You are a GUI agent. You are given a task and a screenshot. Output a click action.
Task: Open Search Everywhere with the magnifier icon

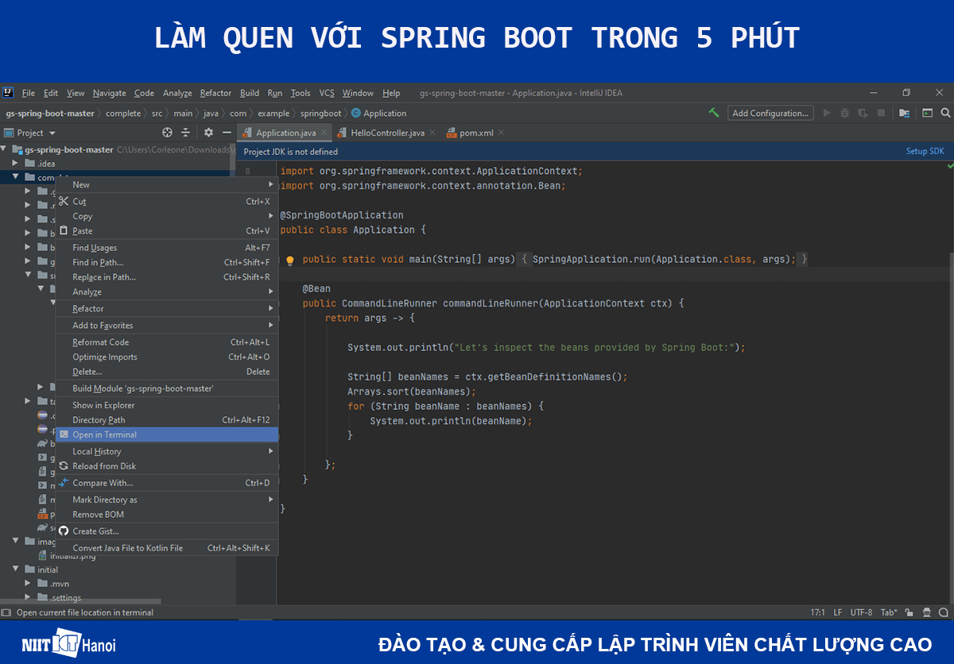click(x=943, y=113)
